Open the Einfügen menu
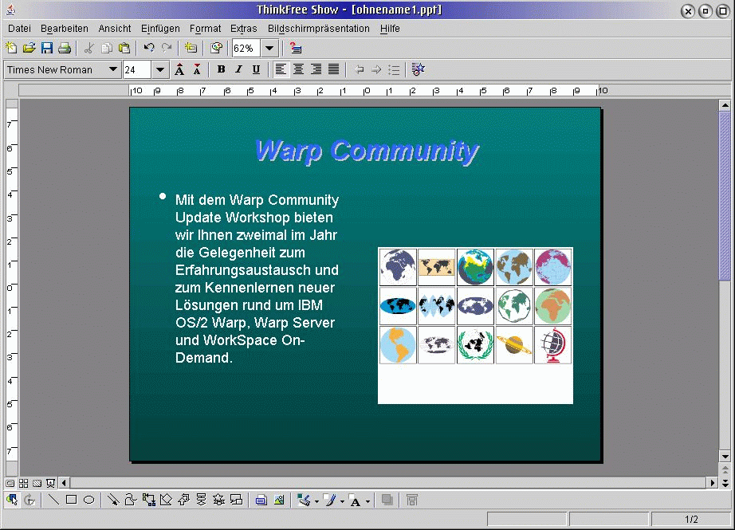This screenshot has width=735, height=530. click(x=160, y=29)
